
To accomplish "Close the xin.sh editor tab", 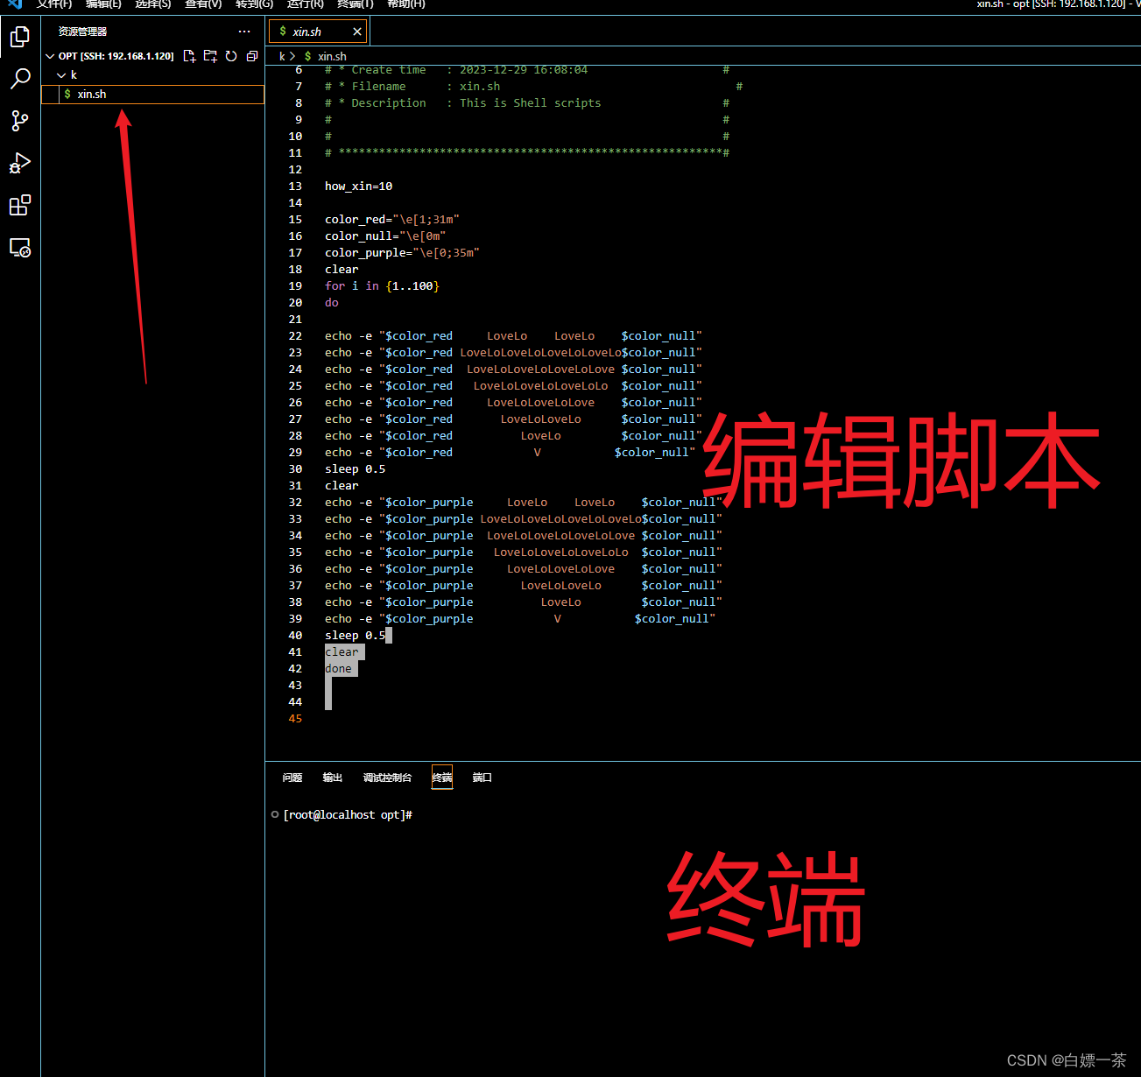I will 357,32.
